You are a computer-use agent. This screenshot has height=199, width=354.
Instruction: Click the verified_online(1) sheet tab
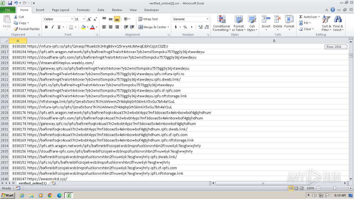pyautogui.click(x=33, y=183)
